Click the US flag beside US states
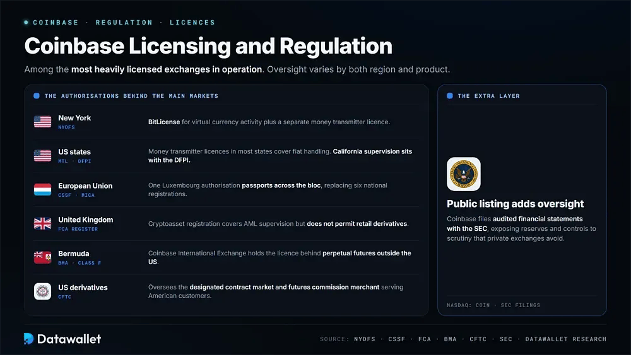Screen dimensions: 631x355 tap(43, 156)
